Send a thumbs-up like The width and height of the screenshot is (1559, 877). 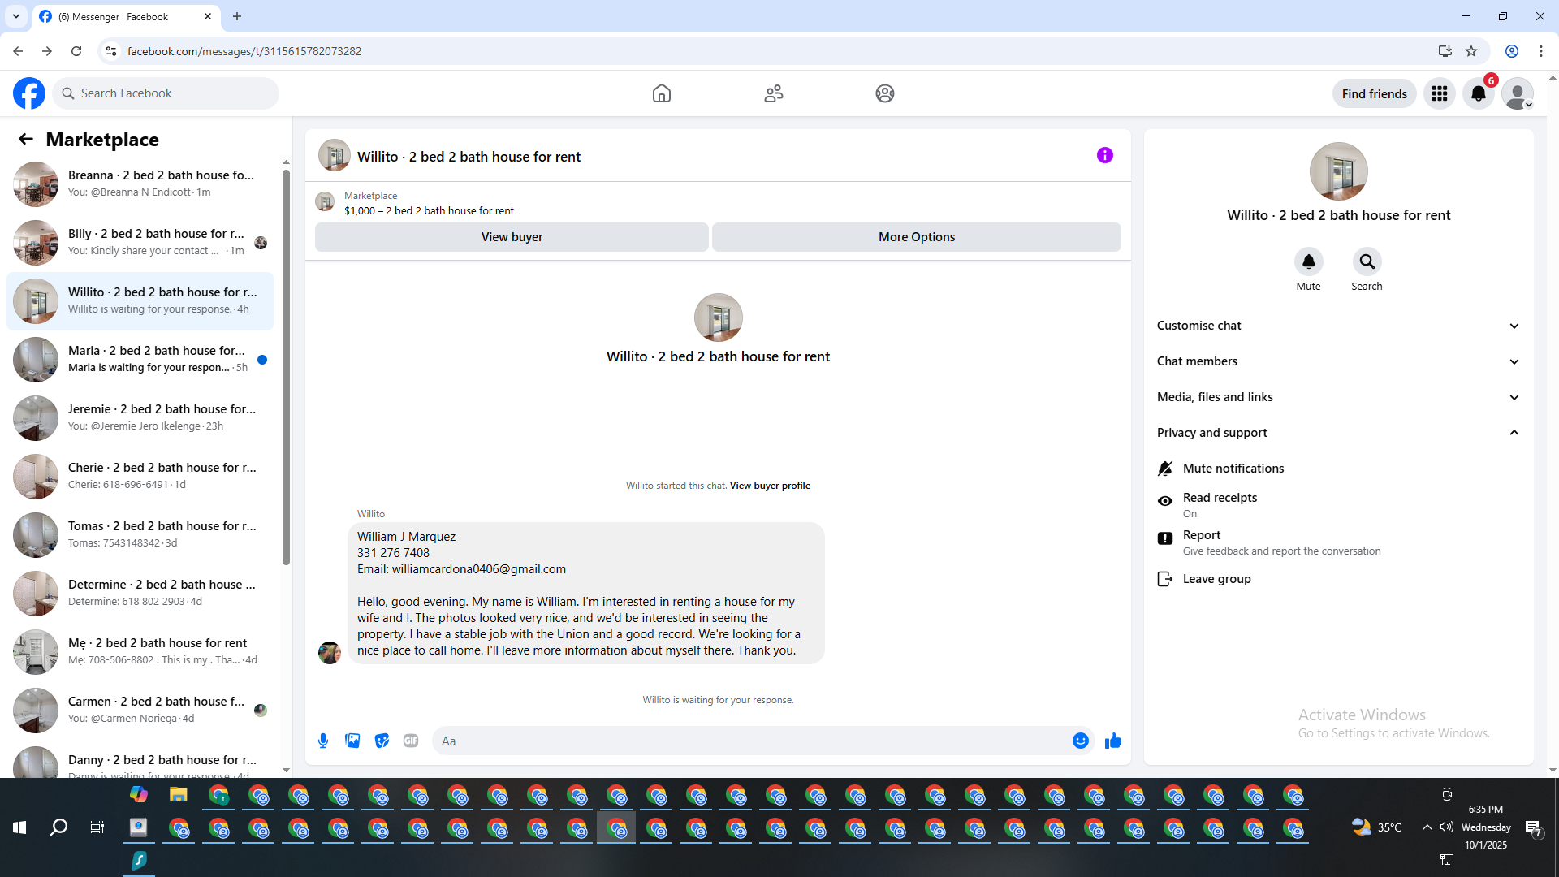click(x=1113, y=741)
